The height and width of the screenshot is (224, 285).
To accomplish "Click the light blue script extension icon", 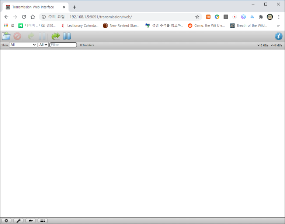I will [252, 17].
